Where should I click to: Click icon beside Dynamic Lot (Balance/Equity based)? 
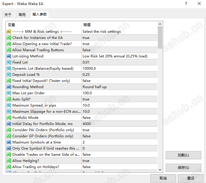point(9,69)
